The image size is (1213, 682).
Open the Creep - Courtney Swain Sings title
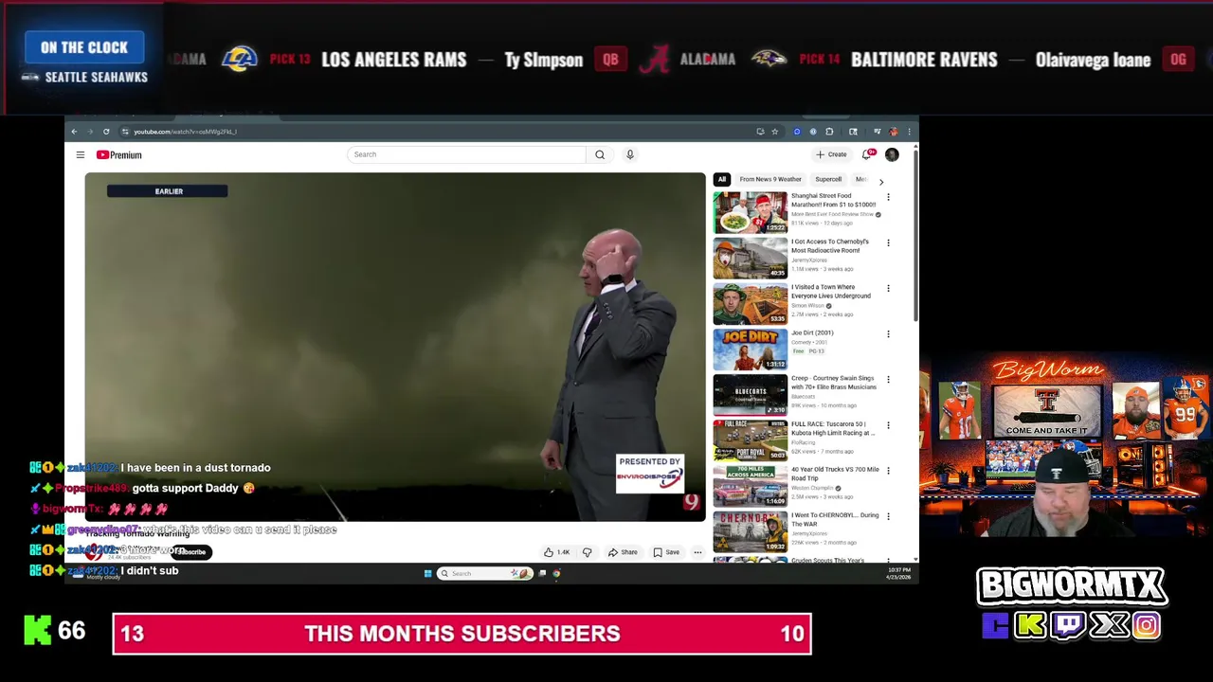click(834, 383)
